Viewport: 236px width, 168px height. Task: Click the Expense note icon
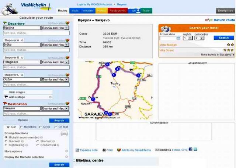click(x=77, y=150)
